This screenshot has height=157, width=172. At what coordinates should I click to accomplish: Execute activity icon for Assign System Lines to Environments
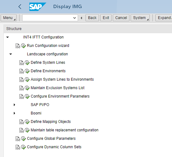click(x=27, y=79)
